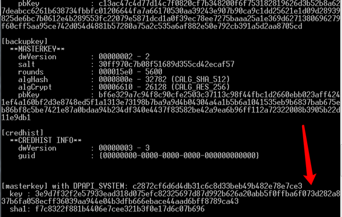Click the [credhist] section header
342x217 pixels.
(x=22, y=133)
